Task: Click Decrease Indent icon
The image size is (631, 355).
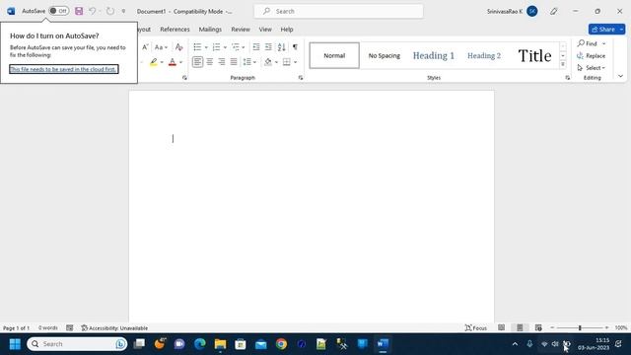Action: click(256, 47)
